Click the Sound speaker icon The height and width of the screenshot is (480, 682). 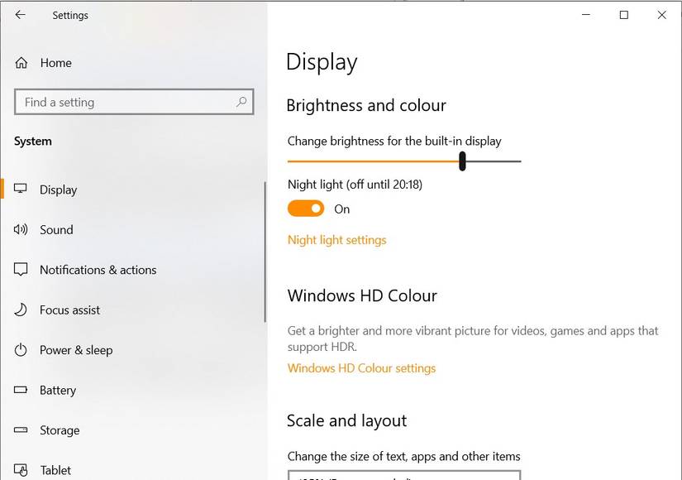pos(21,229)
